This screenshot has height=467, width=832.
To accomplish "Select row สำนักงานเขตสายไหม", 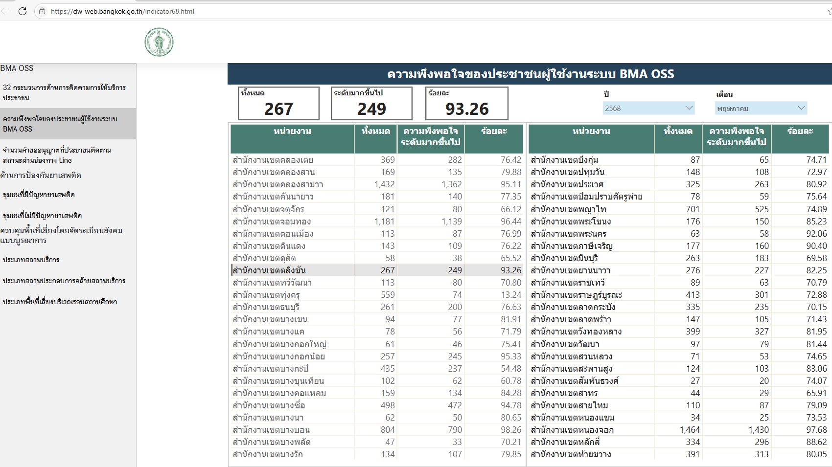I will pyautogui.click(x=679, y=405).
